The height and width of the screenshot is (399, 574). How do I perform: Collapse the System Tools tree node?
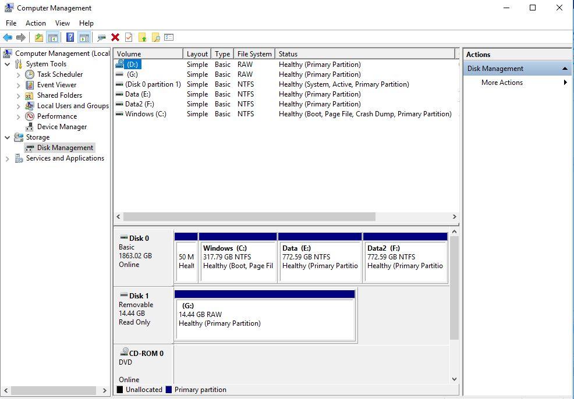[x=8, y=64]
